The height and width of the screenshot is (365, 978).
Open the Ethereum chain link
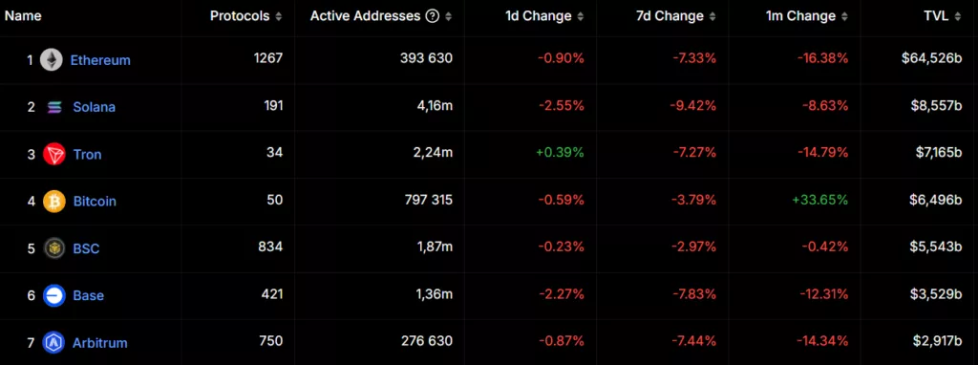pyautogui.click(x=100, y=60)
